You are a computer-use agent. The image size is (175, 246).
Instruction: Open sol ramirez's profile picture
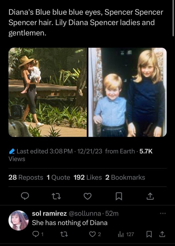19,220
